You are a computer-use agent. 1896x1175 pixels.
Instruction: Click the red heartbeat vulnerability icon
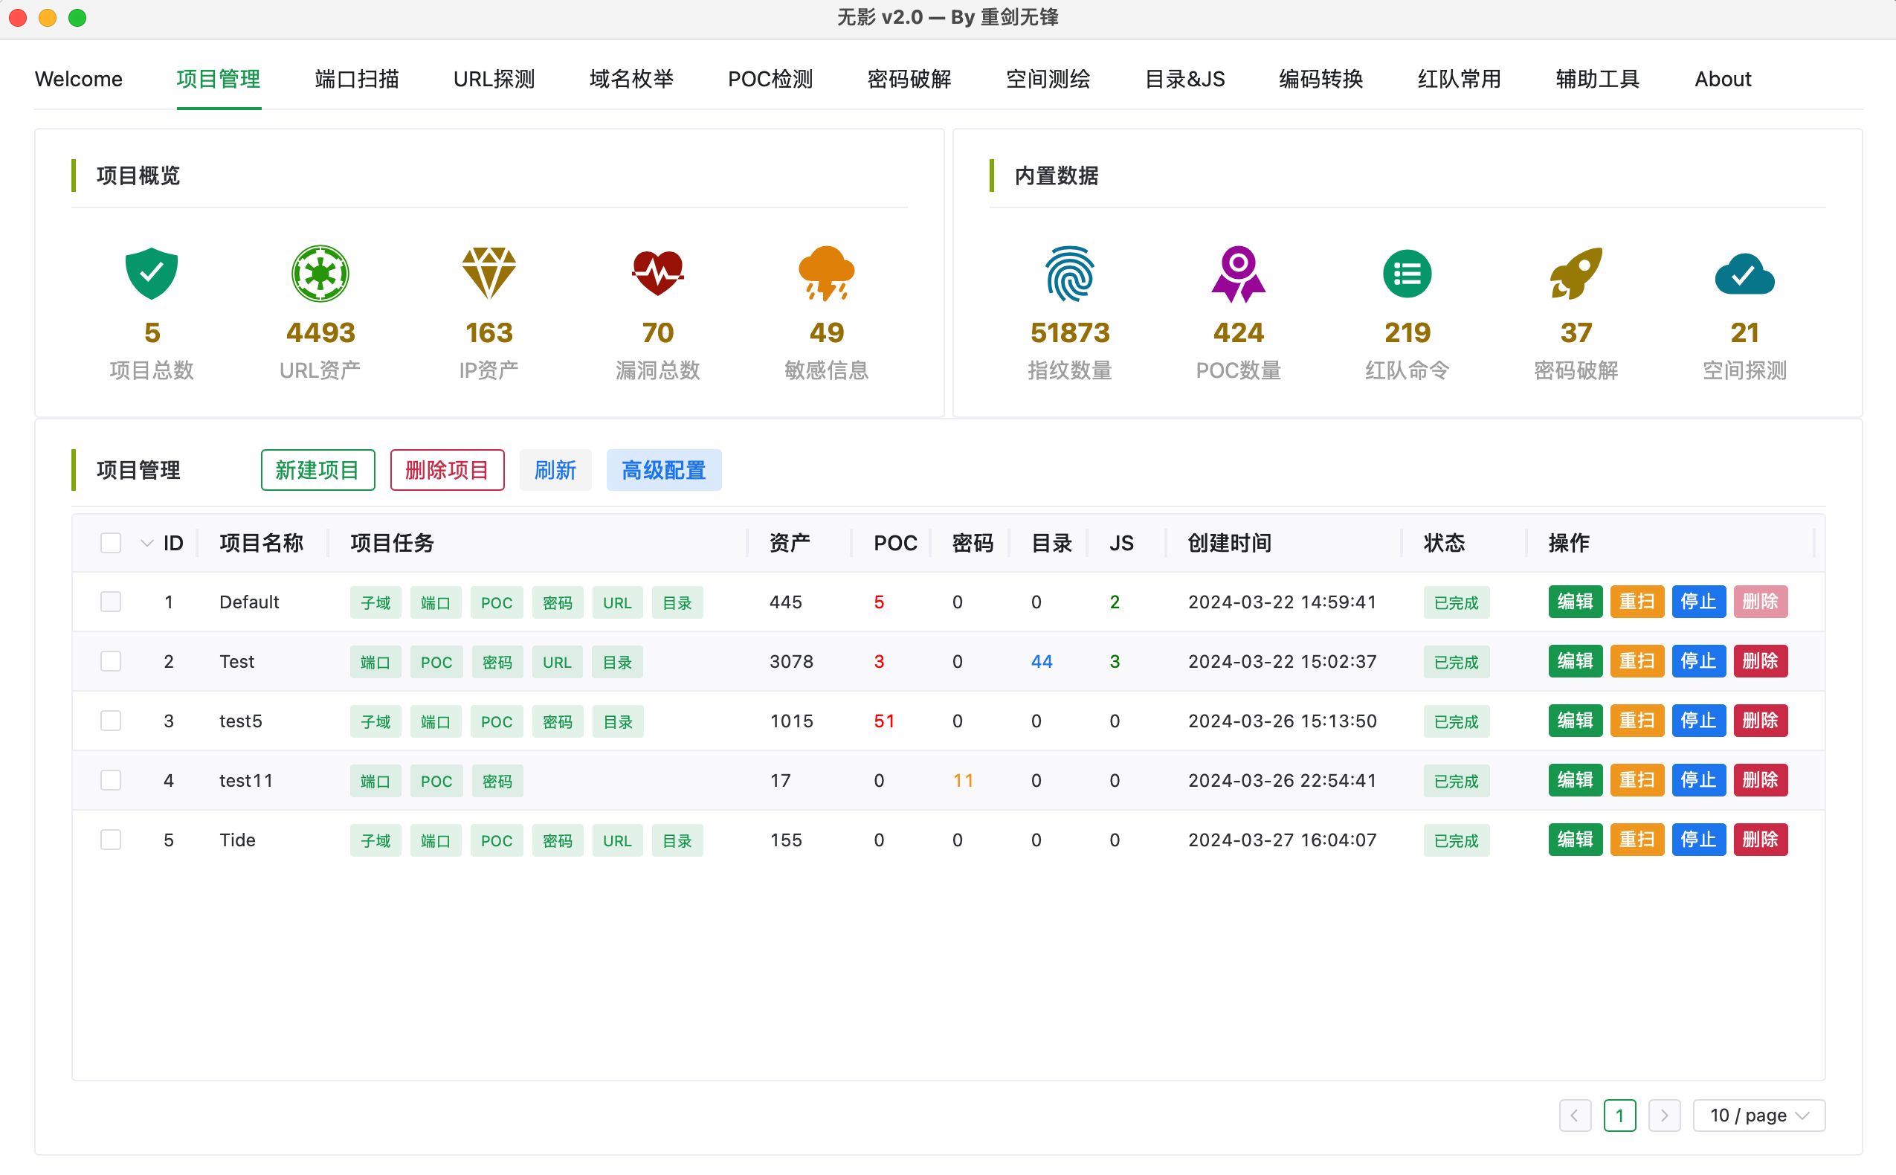tap(657, 274)
